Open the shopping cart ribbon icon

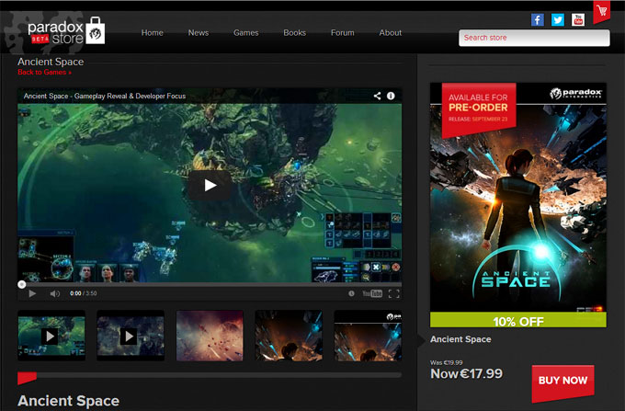click(x=601, y=12)
